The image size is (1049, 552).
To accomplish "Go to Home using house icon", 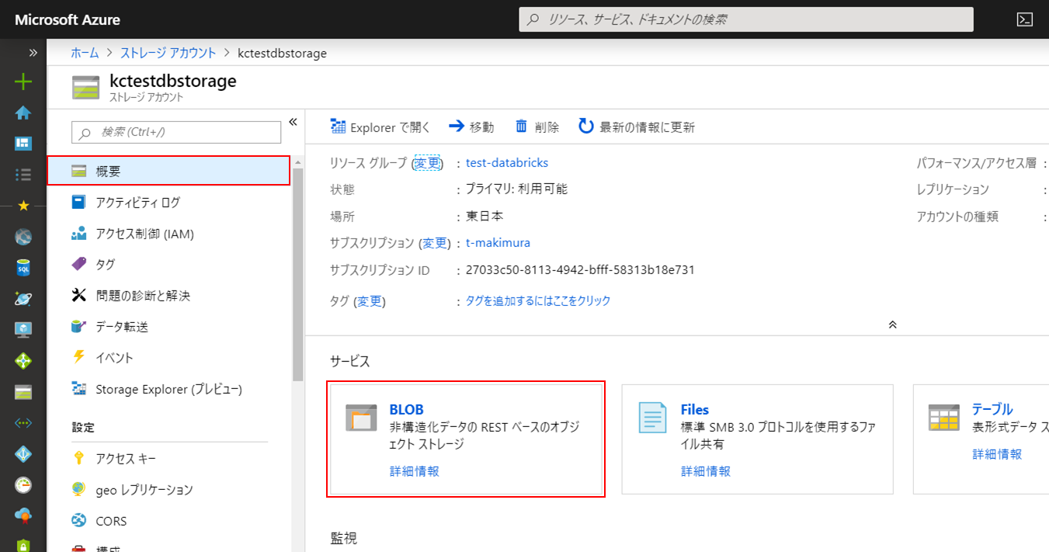I will [23, 112].
